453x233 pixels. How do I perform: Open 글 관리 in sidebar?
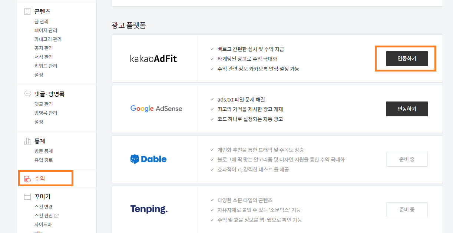pyautogui.click(x=42, y=21)
